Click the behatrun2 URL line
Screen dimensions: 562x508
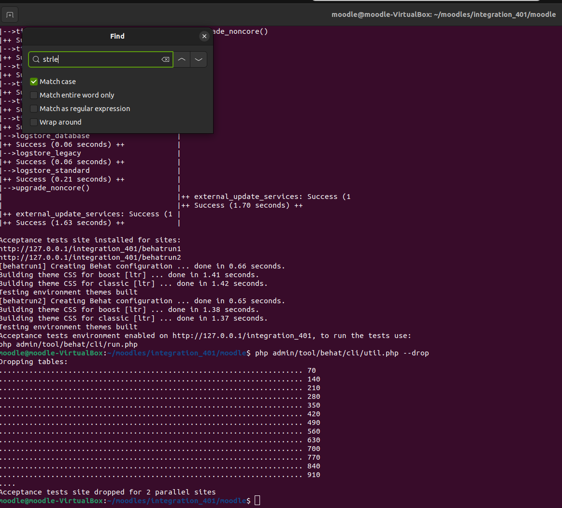[90, 257]
